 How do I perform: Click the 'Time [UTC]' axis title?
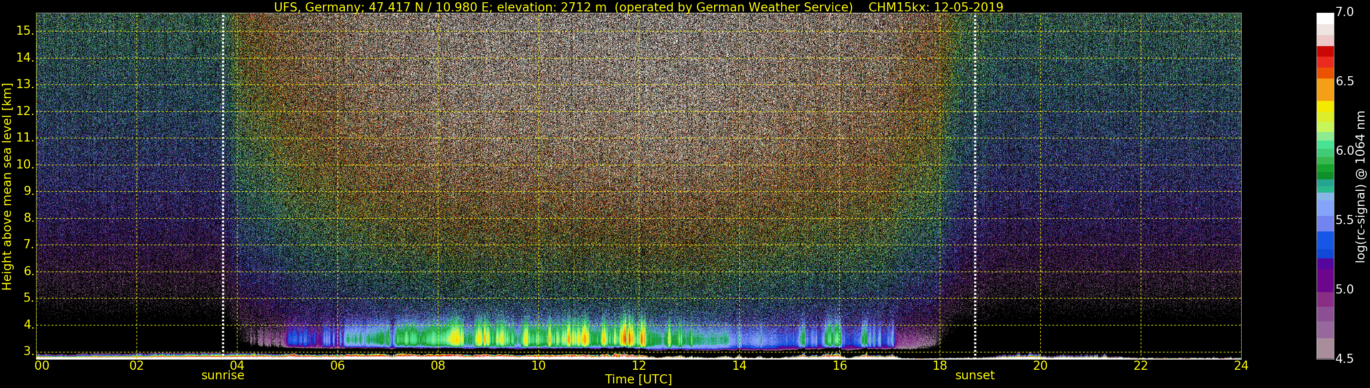[x=638, y=379]
